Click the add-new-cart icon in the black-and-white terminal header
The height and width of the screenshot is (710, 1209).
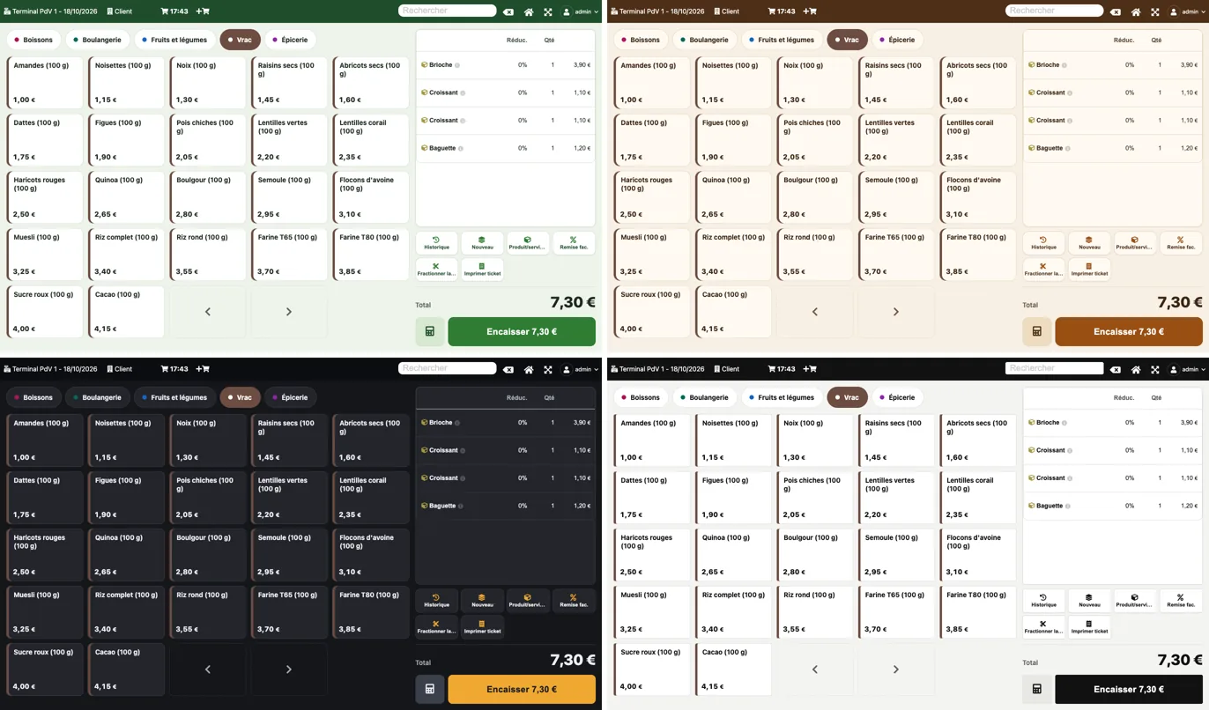click(x=810, y=369)
